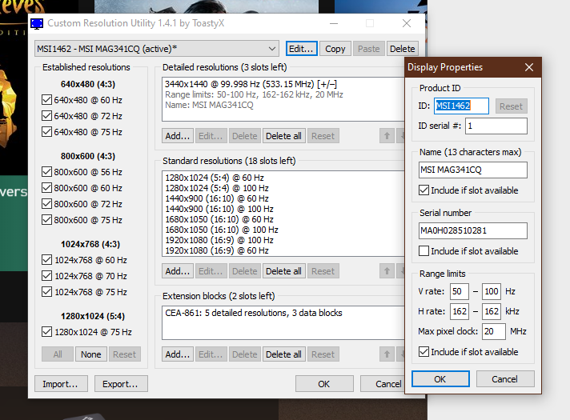
Task: Delete all detailed resolutions
Action: (x=283, y=136)
